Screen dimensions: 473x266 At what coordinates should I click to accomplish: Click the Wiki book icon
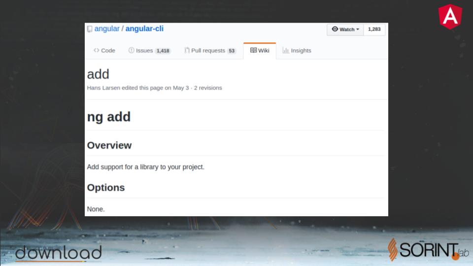[x=253, y=50]
